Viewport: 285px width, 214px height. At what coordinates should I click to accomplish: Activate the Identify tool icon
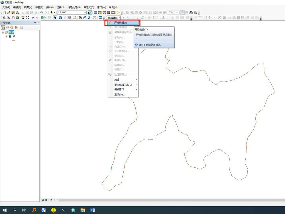pos(60,18)
